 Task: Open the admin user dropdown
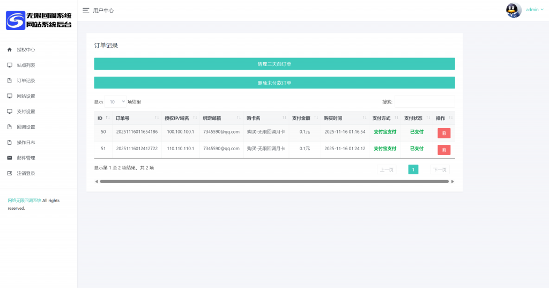click(535, 10)
